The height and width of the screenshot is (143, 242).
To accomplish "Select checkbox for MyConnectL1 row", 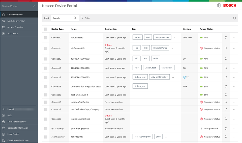I will (46, 38).
